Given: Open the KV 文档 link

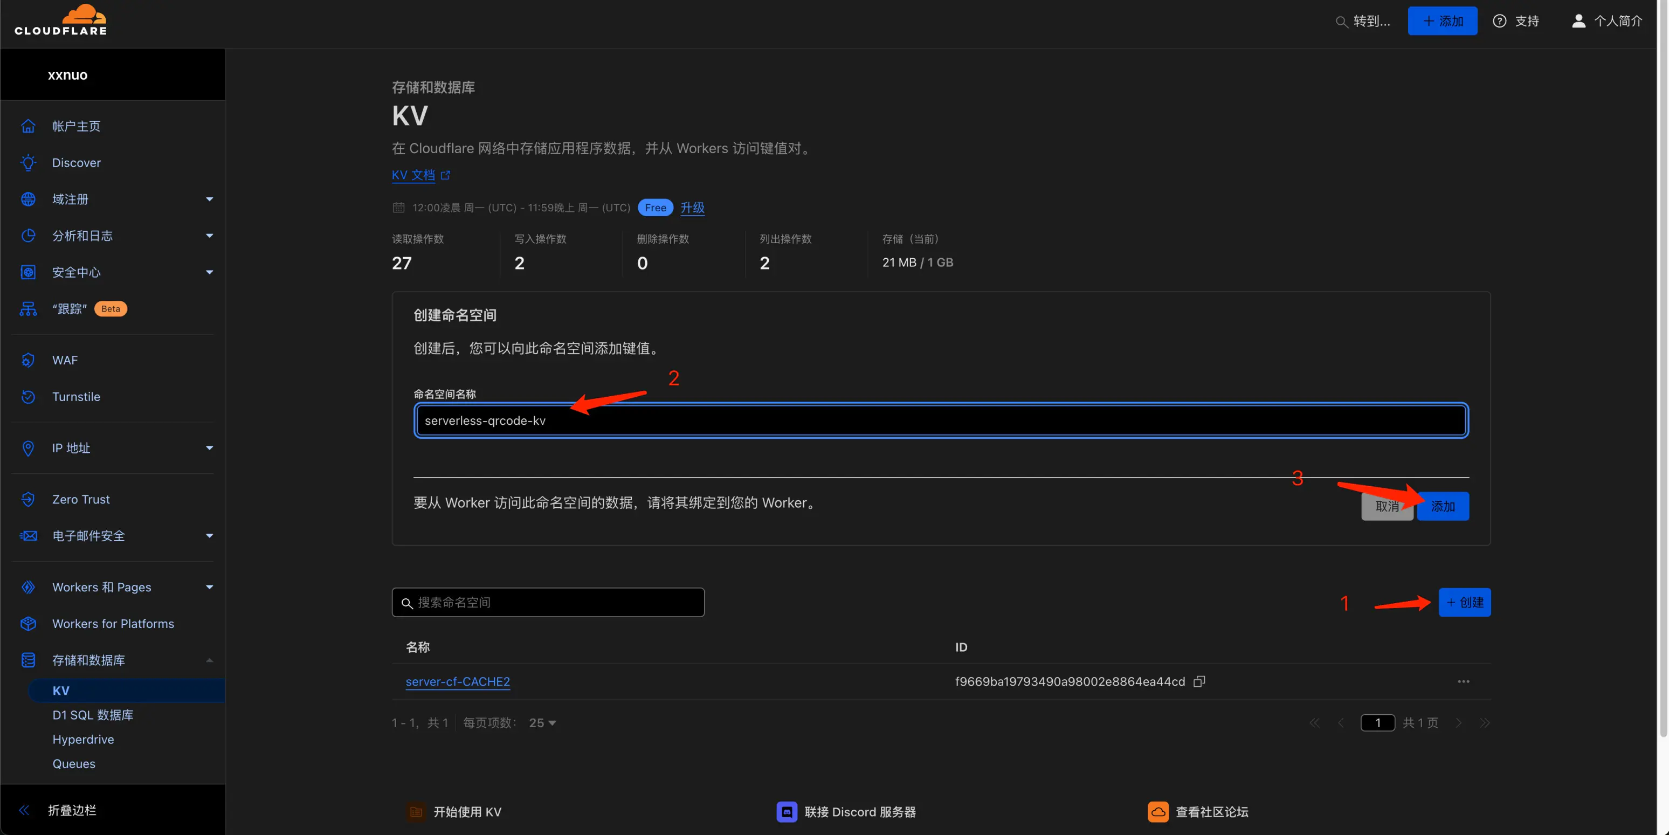Looking at the screenshot, I should pos(415,175).
